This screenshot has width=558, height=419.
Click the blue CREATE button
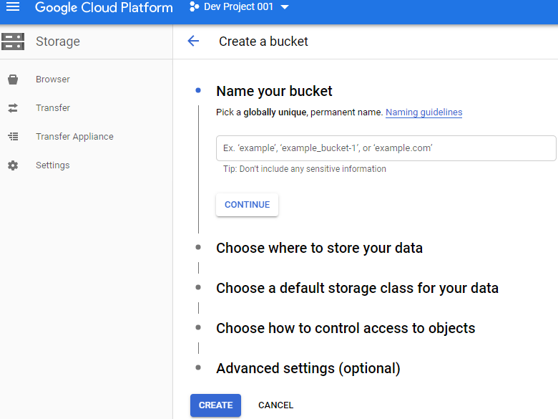click(215, 405)
